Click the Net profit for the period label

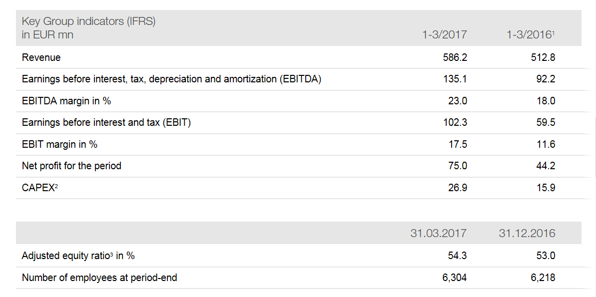click(72, 166)
